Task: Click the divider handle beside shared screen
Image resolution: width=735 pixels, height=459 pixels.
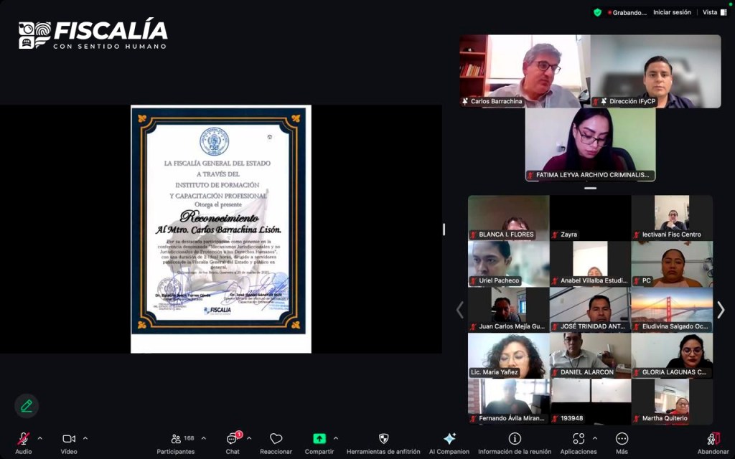Action: [x=444, y=229]
